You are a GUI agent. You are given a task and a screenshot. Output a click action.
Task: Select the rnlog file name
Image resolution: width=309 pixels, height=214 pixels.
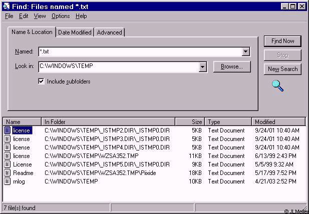click(19, 181)
